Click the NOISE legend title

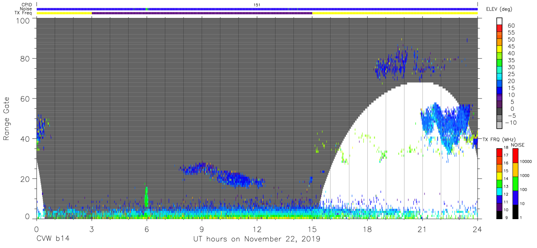518,145
